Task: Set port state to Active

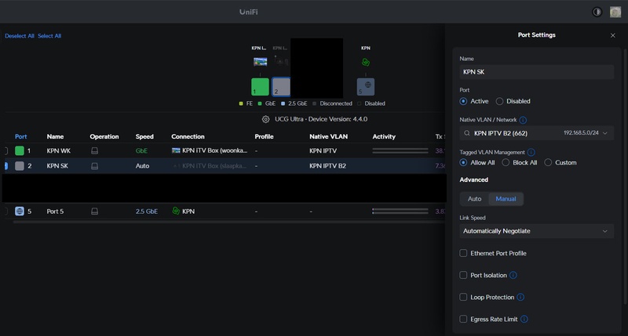Action: [x=463, y=102]
